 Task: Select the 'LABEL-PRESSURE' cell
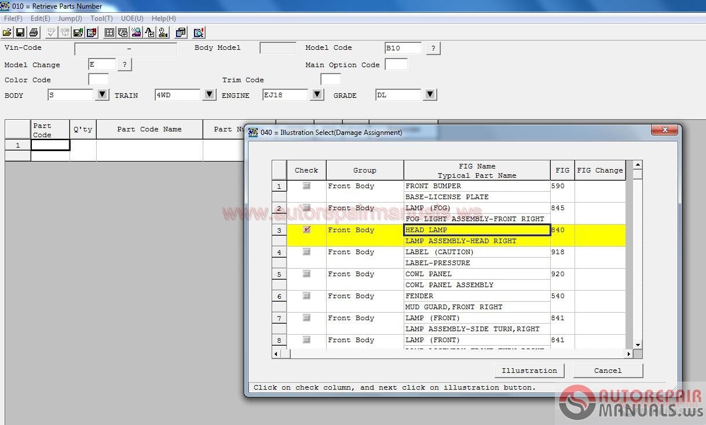click(477, 263)
